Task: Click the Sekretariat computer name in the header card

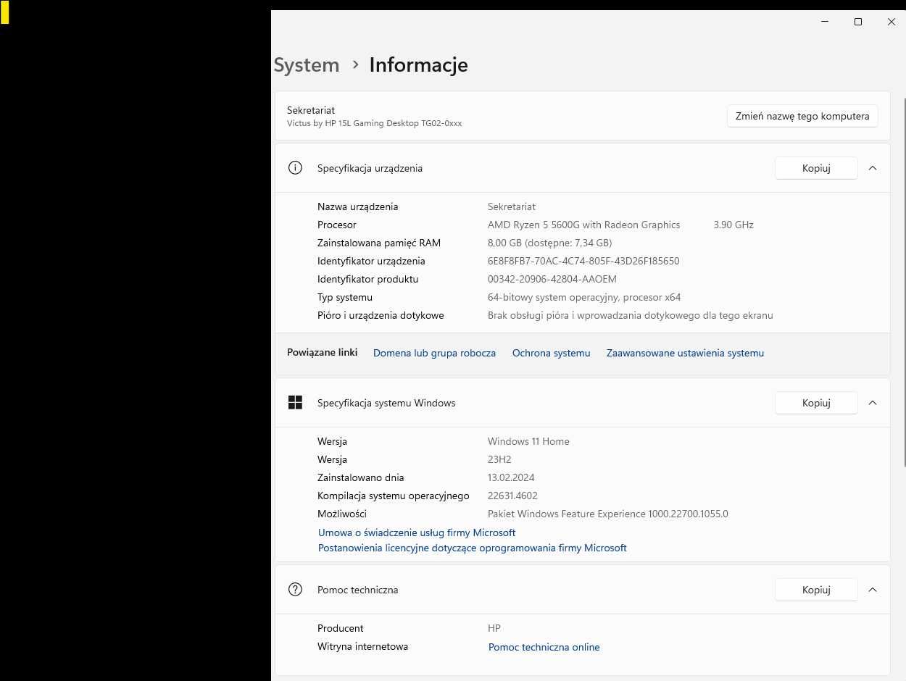Action: (311, 110)
